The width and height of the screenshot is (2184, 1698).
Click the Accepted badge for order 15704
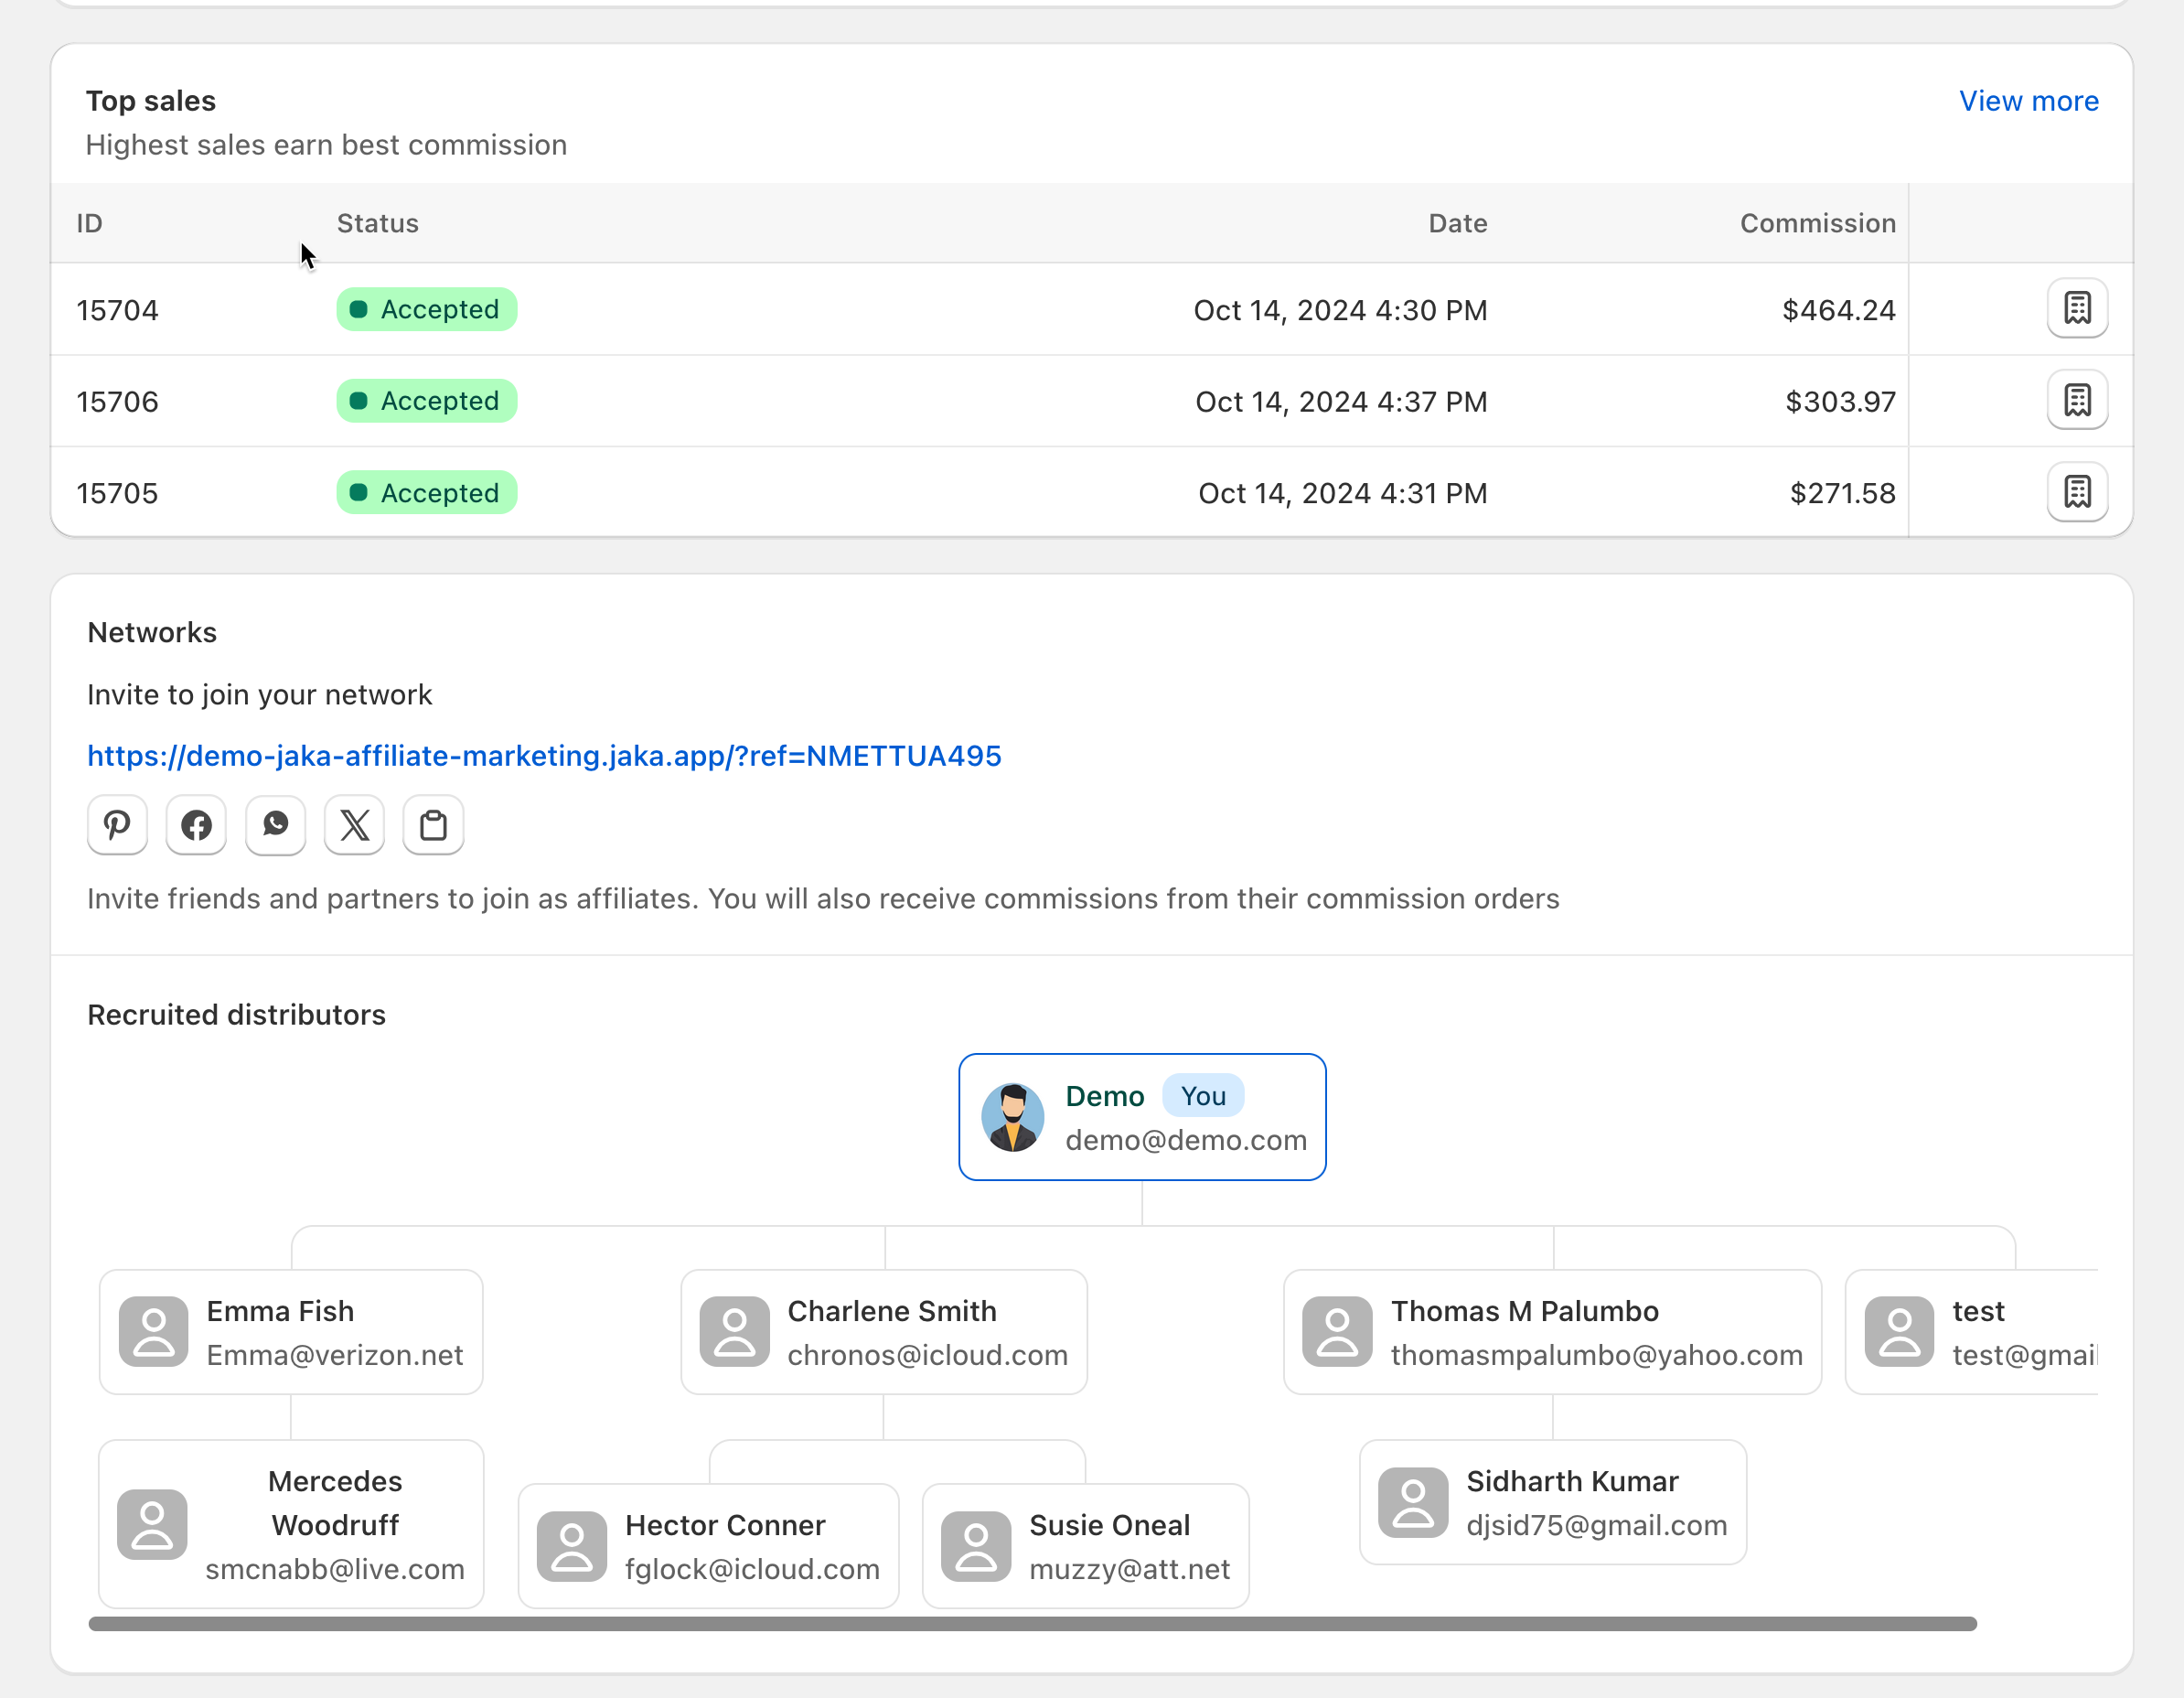pyautogui.click(x=427, y=309)
